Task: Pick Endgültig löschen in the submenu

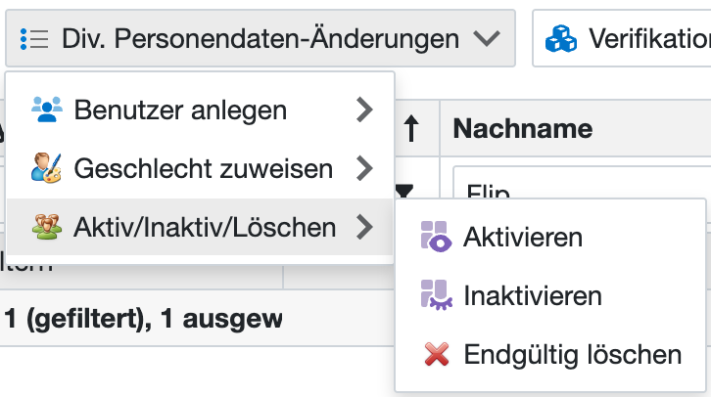Action: [x=572, y=354]
